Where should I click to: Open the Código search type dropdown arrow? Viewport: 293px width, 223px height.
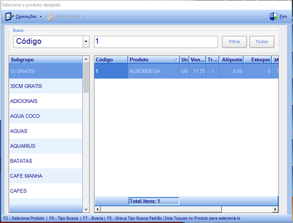pyautogui.click(x=86, y=42)
